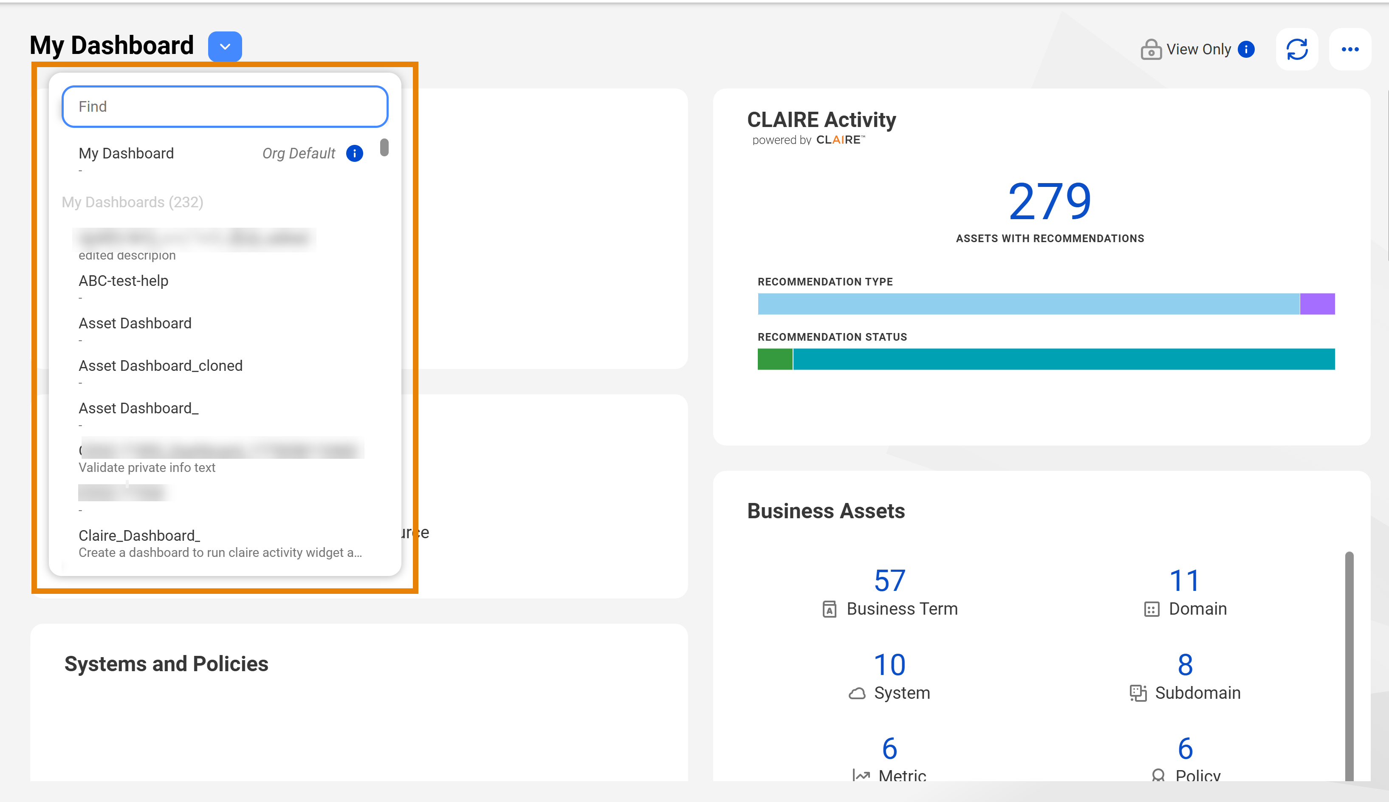
Task: Click the View Only lock icon
Action: (x=1151, y=50)
